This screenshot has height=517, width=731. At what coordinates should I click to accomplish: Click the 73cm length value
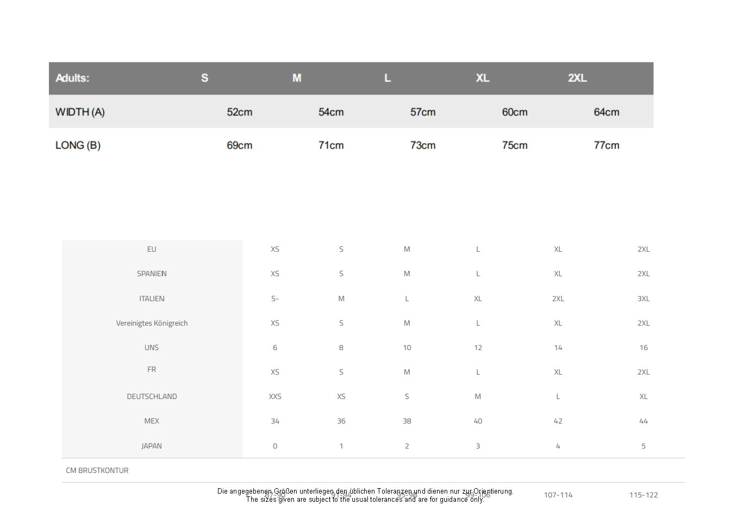click(423, 145)
